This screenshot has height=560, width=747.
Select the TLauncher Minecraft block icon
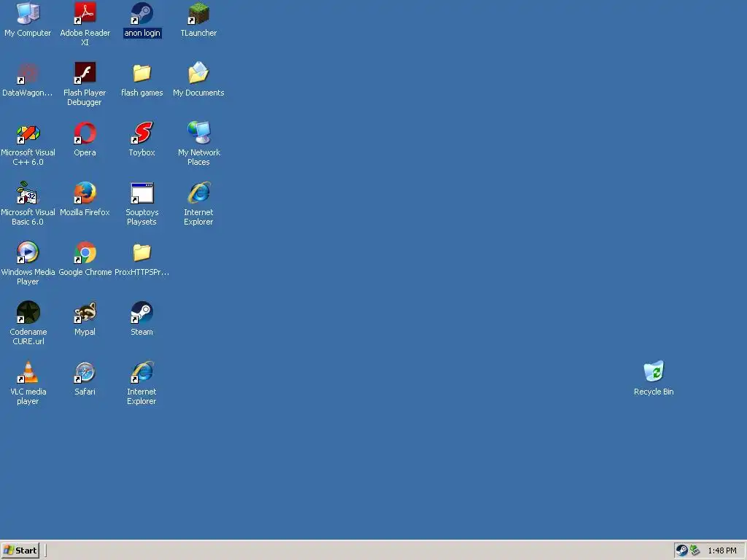point(198,13)
